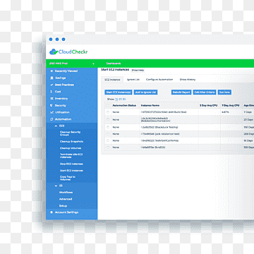Show 25 rows per page
The height and width of the screenshot is (254, 254).
(x=121, y=99)
